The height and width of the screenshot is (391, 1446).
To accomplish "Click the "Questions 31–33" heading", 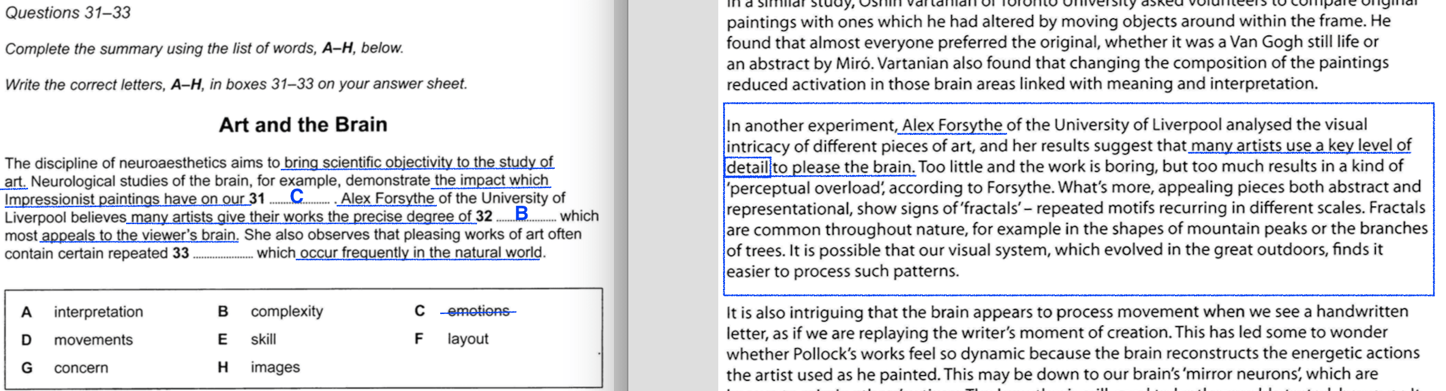I will tap(68, 13).
